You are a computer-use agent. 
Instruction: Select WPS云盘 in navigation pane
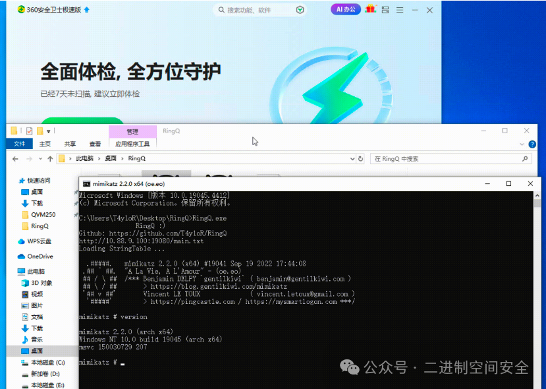click(x=34, y=241)
